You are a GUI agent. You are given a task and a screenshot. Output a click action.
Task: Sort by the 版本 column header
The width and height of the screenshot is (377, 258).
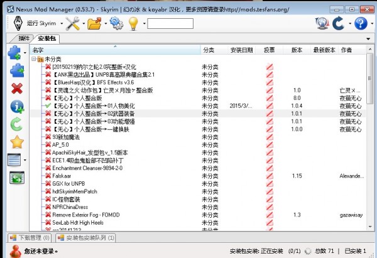pos(297,50)
